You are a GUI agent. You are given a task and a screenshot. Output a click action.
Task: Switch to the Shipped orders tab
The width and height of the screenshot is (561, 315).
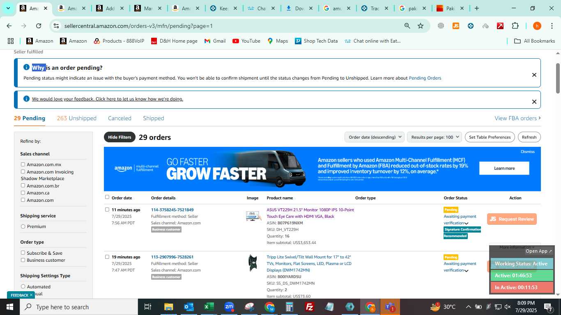point(154,118)
